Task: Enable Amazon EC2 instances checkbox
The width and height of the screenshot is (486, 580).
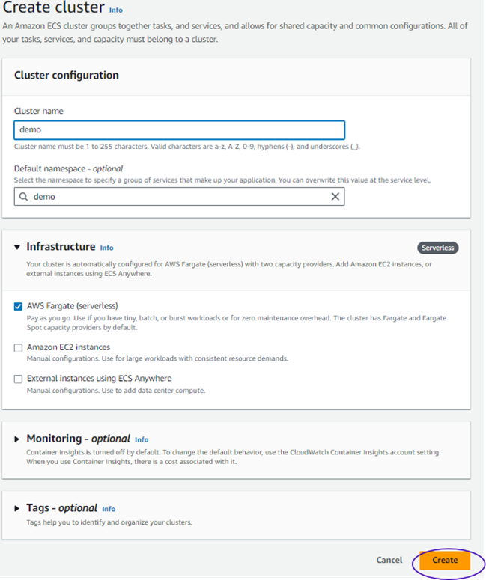Action: click(x=18, y=348)
